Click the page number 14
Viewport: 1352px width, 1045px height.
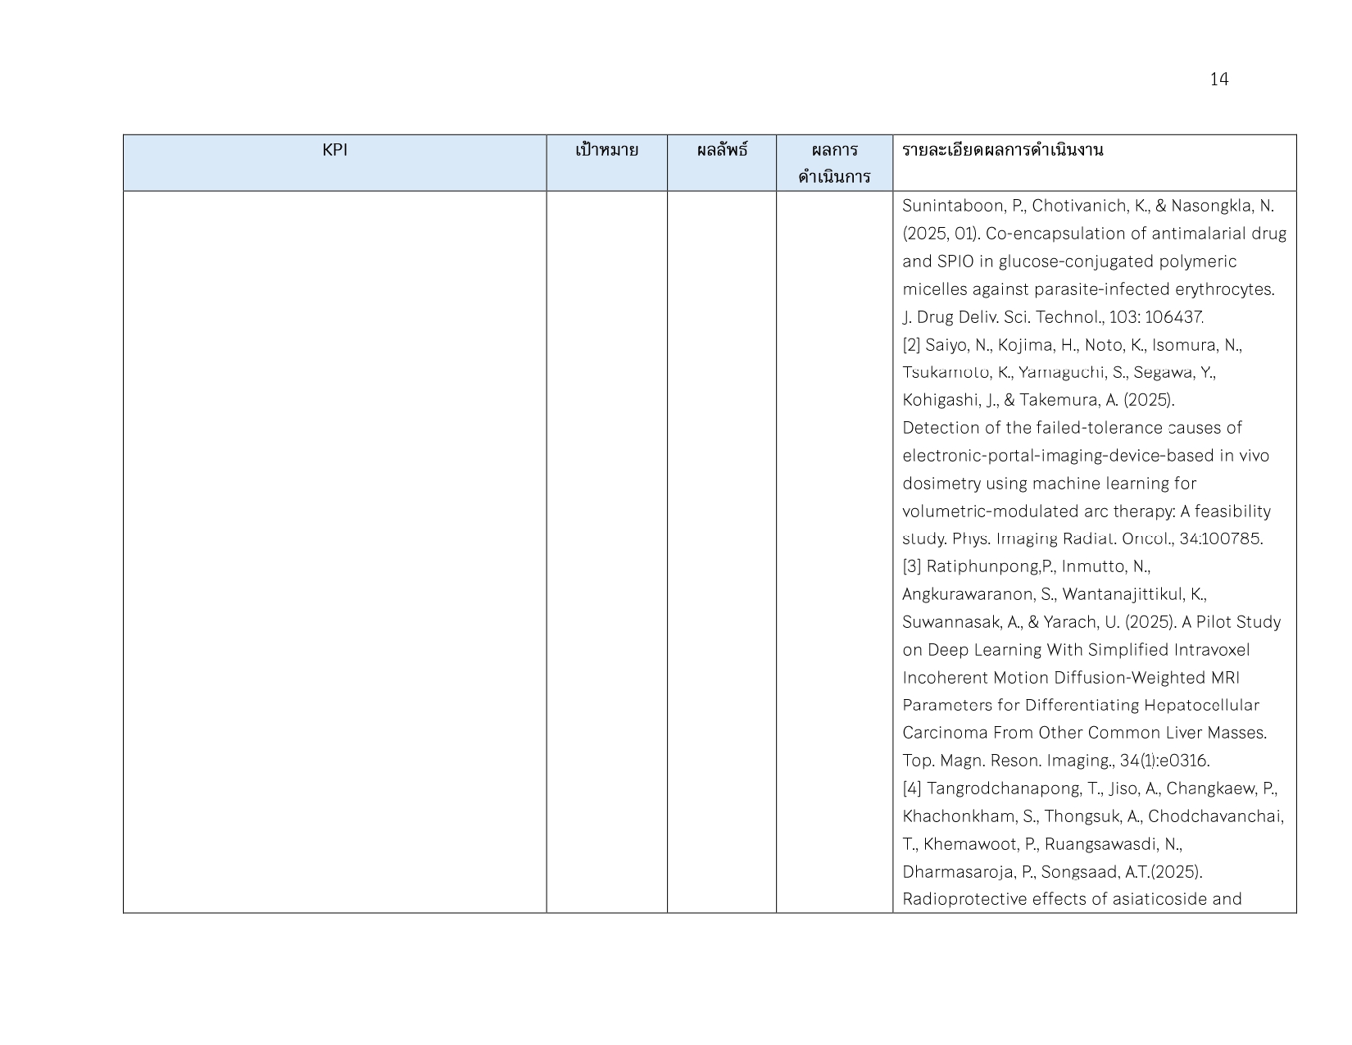[1218, 80]
